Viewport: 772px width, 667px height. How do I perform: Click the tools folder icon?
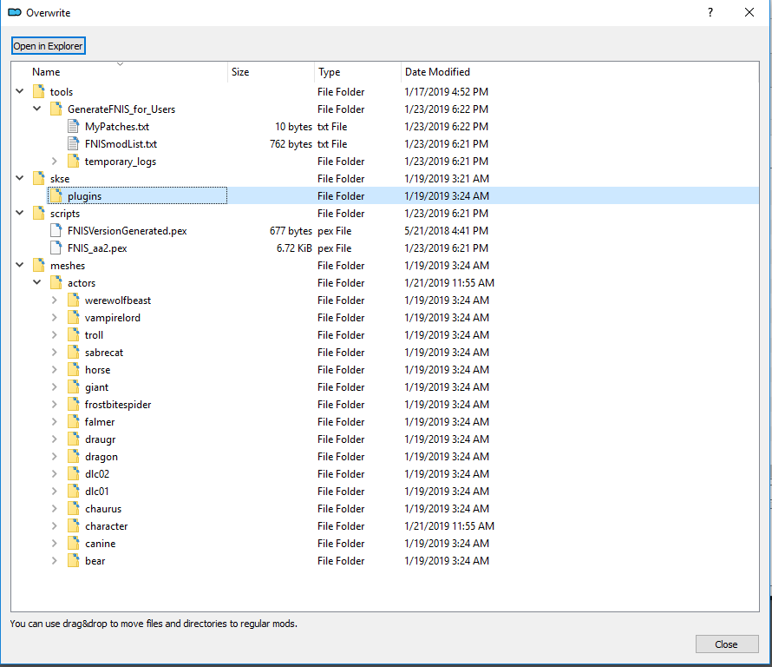(39, 92)
